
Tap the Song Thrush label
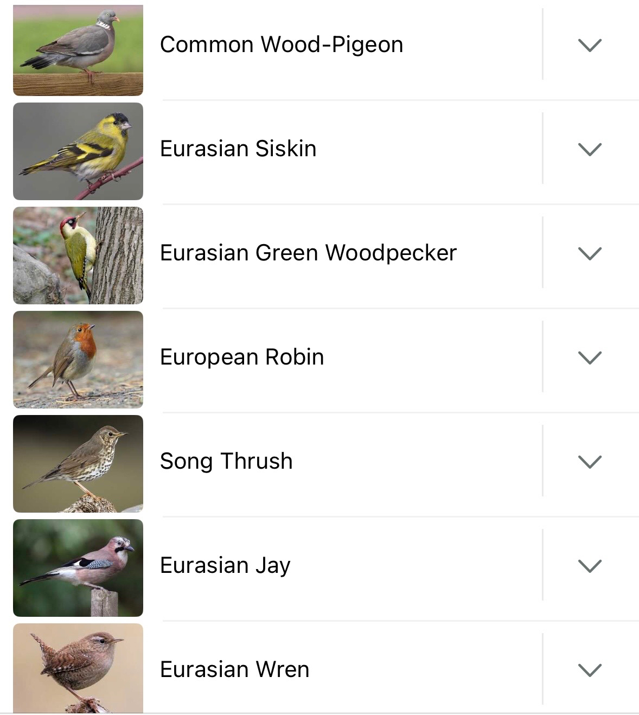pyautogui.click(x=226, y=461)
